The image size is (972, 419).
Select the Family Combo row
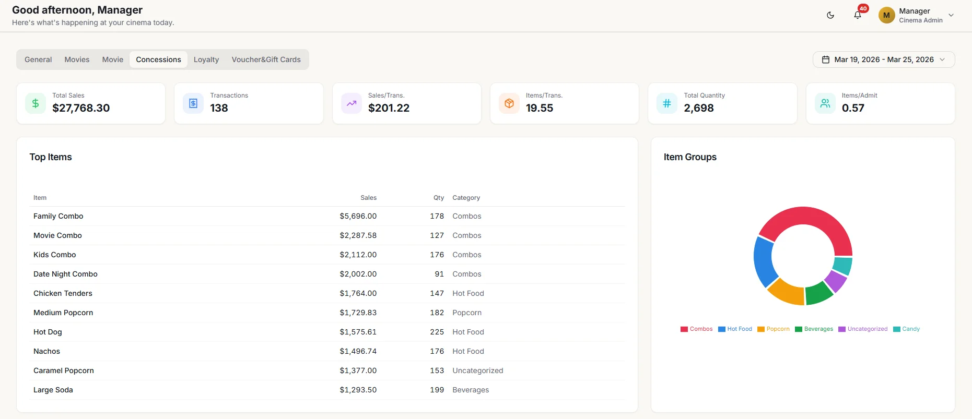327,216
